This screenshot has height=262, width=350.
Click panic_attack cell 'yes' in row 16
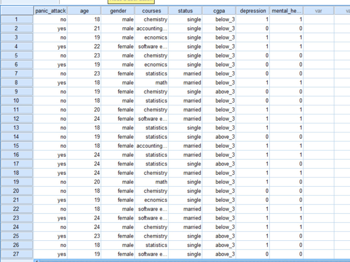50,155
